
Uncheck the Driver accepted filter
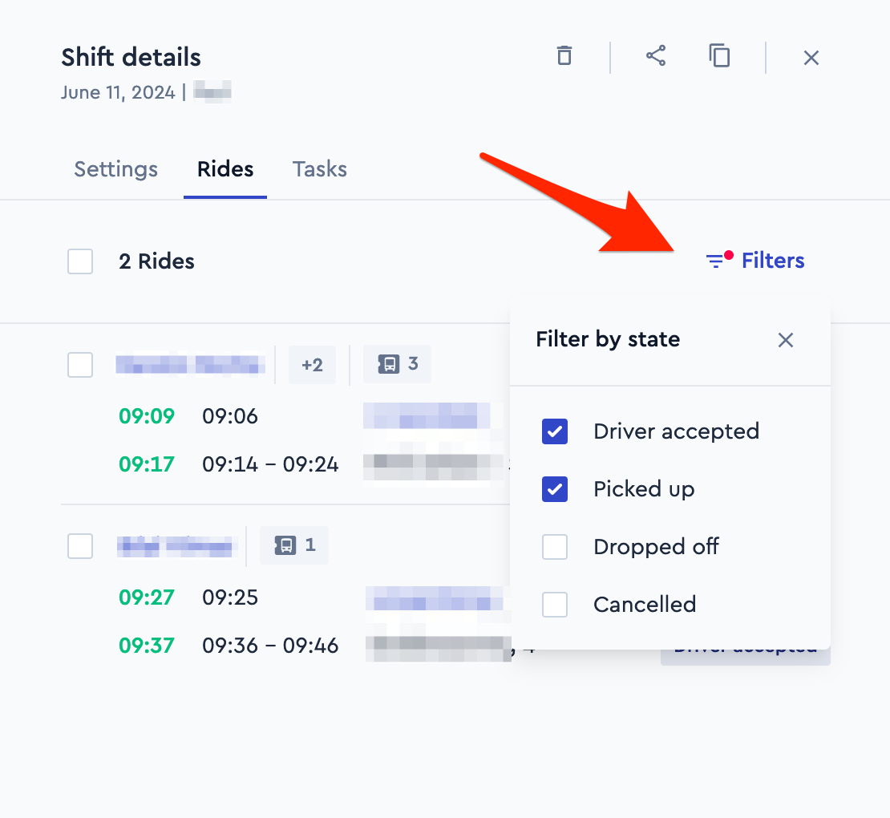click(x=555, y=431)
